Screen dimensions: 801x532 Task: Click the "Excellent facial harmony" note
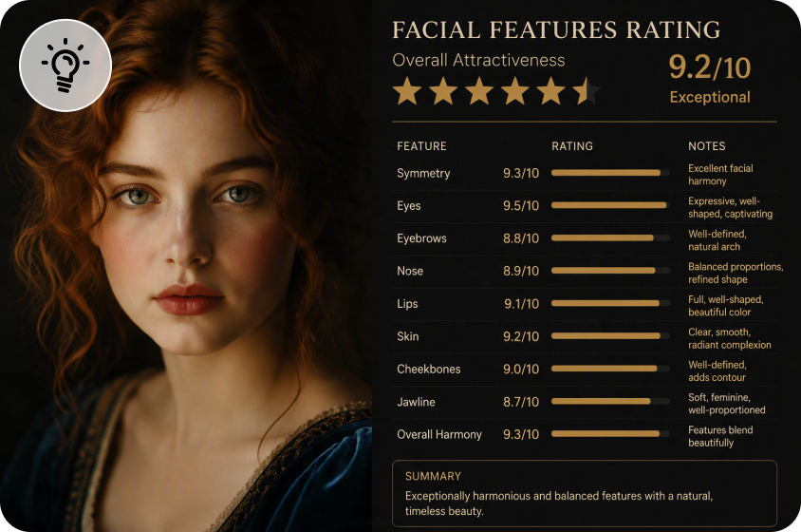pos(720,175)
